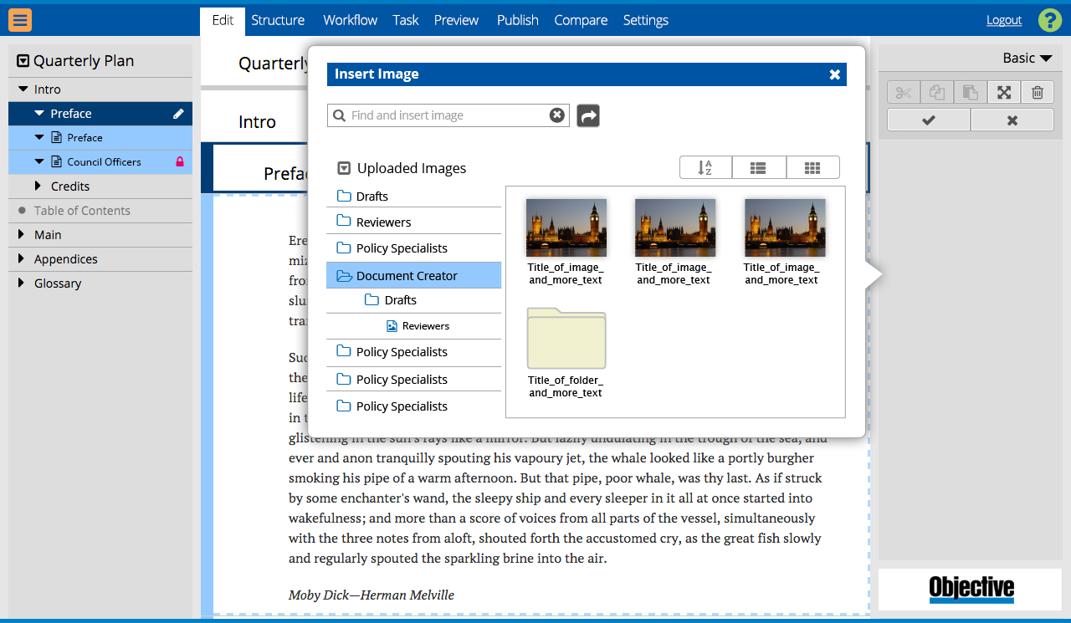Screen dimensions: 1071x623
Task: Open the Title_of_folder_and_more_text folder
Action: click(x=566, y=339)
